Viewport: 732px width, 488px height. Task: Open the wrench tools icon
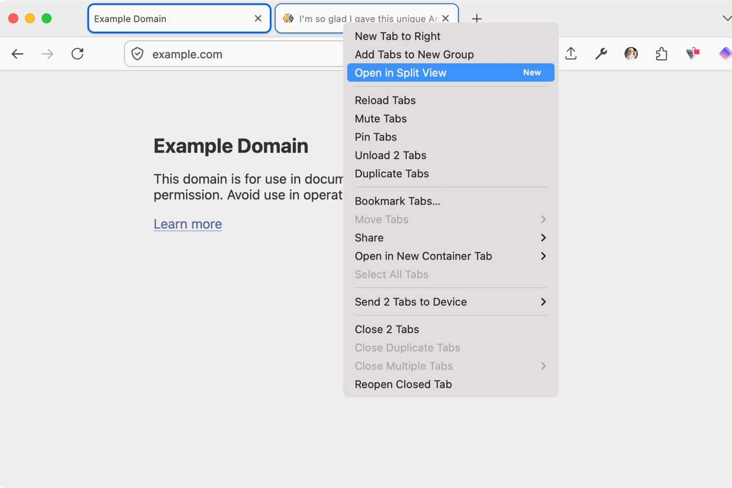(601, 54)
